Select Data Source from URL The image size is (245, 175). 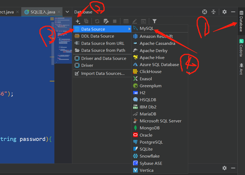click(x=102, y=43)
